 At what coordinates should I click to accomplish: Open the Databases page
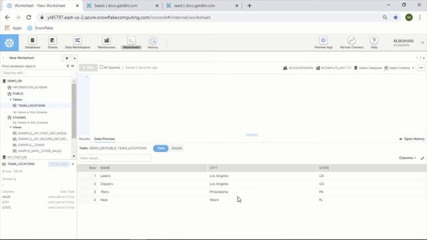[33, 43]
